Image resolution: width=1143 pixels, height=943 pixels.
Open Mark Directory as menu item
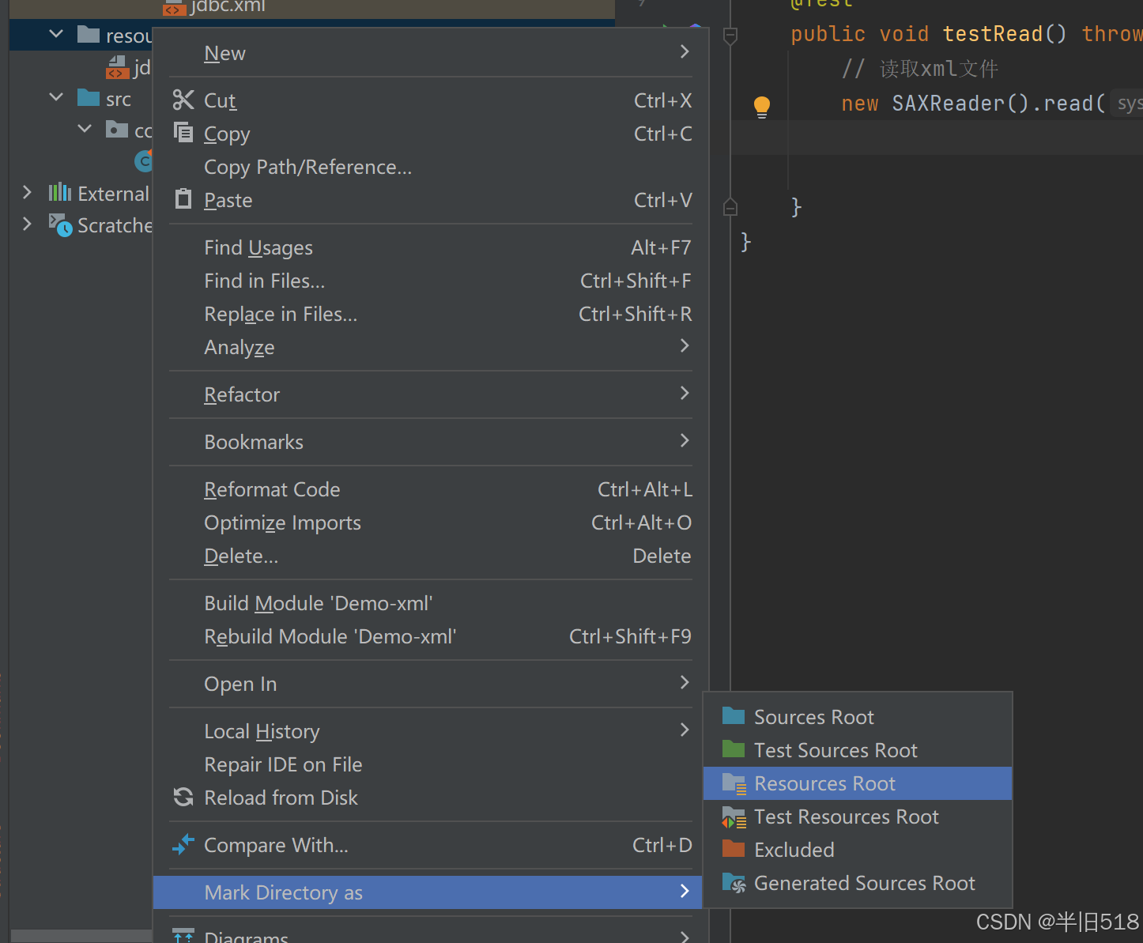[x=427, y=892]
